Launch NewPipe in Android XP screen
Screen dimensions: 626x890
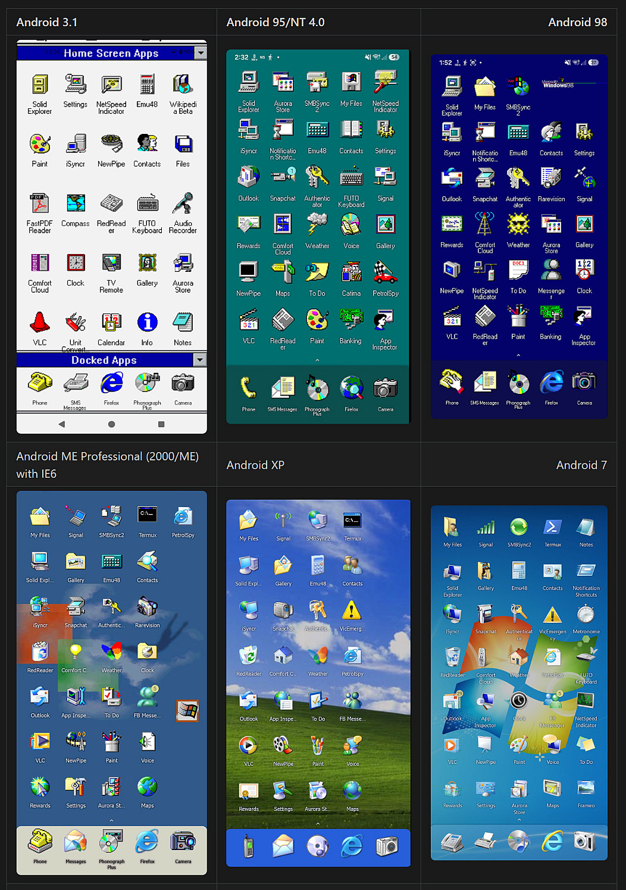click(x=283, y=745)
